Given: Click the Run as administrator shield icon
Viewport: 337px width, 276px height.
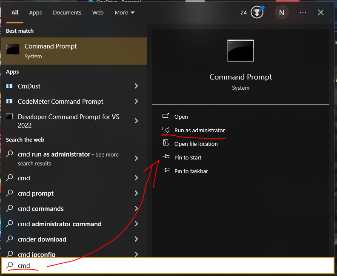Looking at the screenshot, I should (166, 130).
